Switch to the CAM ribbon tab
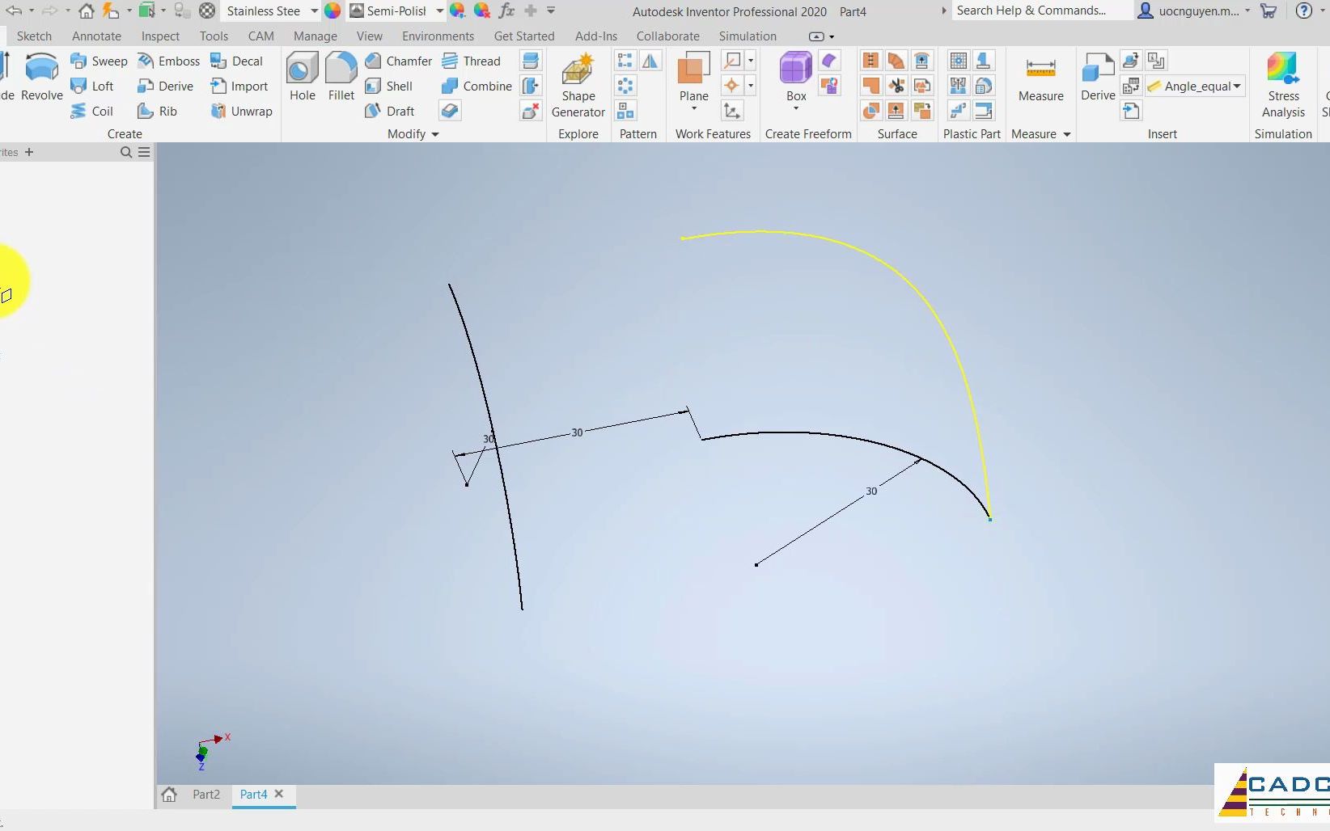This screenshot has height=831, width=1330. tap(260, 36)
